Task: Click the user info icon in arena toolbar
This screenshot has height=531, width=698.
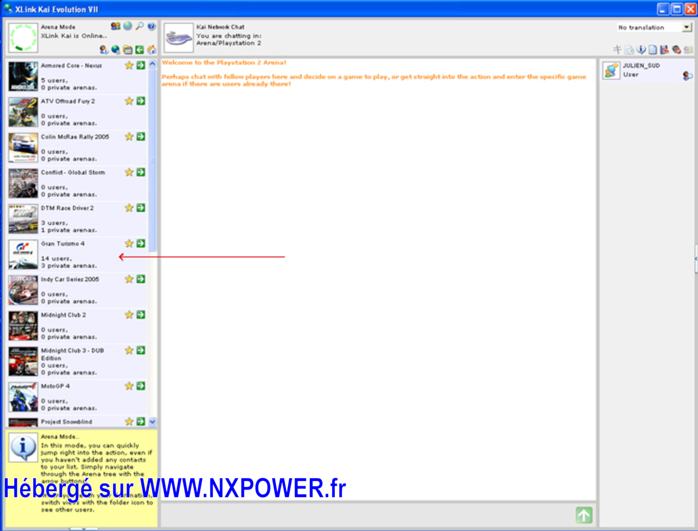Action: [104, 50]
